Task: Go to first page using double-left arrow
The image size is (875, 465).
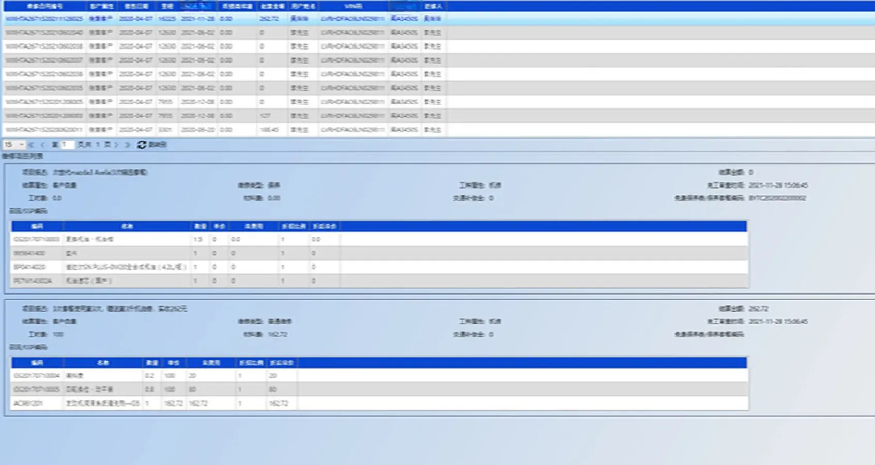Action: (x=31, y=145)
